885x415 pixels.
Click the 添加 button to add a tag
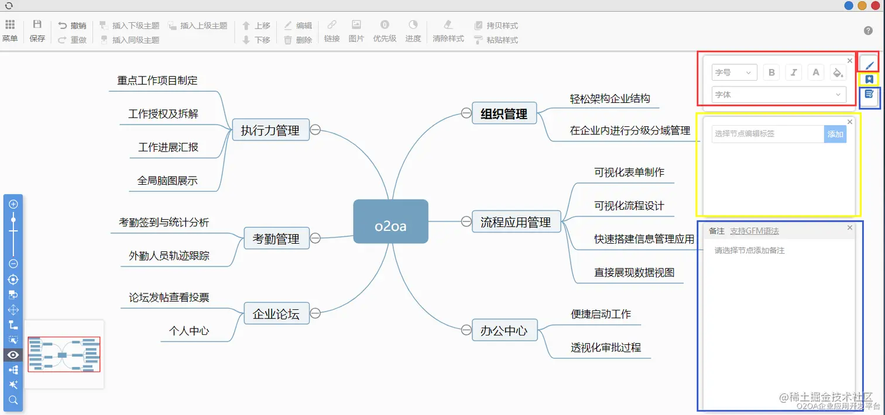(835, 134)
